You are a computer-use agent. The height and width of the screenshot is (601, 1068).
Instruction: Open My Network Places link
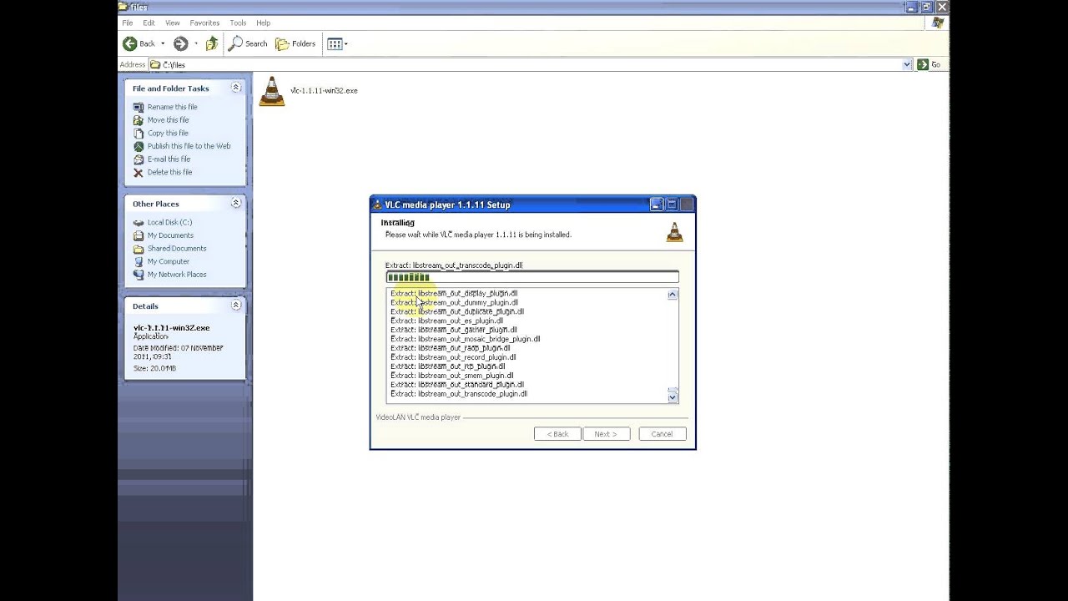pos(177,274)
